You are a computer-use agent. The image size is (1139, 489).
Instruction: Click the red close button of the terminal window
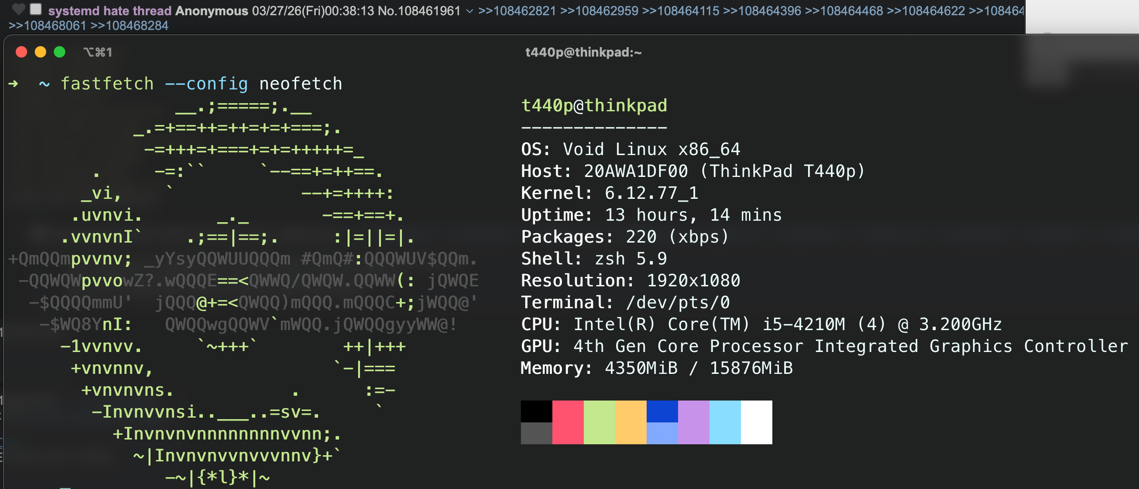pos(21,52)
